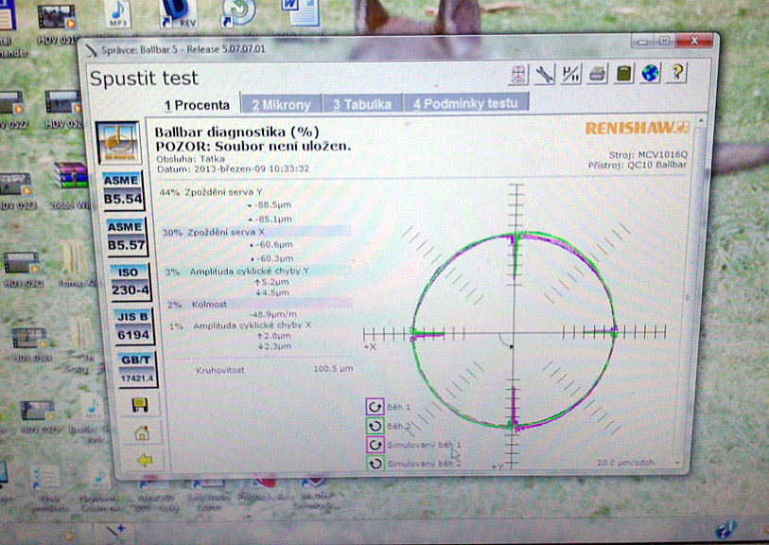This screenshot has height=545, width=769.
Task: Open the plot scale dropdown arrow
Action: (x=677, y=462)
